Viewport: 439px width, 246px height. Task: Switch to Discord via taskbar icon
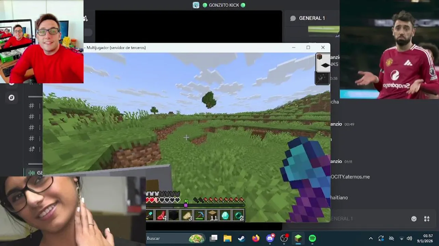pyautogui.click(x=270, y=238)
